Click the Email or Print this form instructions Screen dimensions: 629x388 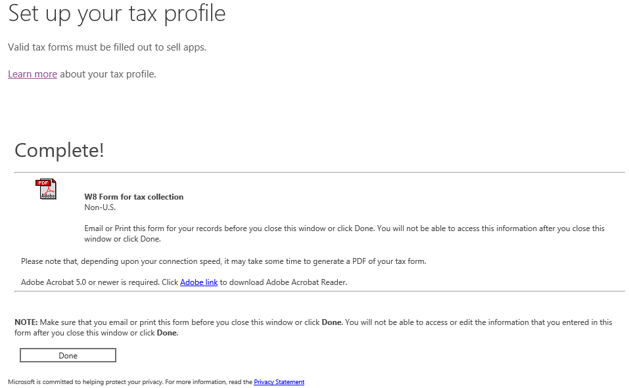342,228
